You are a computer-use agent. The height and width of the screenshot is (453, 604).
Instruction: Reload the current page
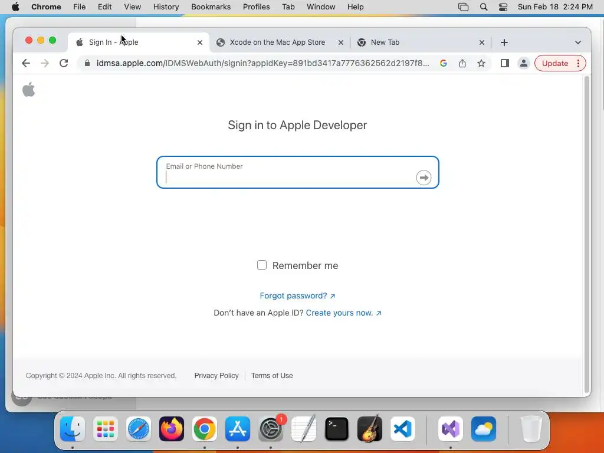click(x=64, y=63)
